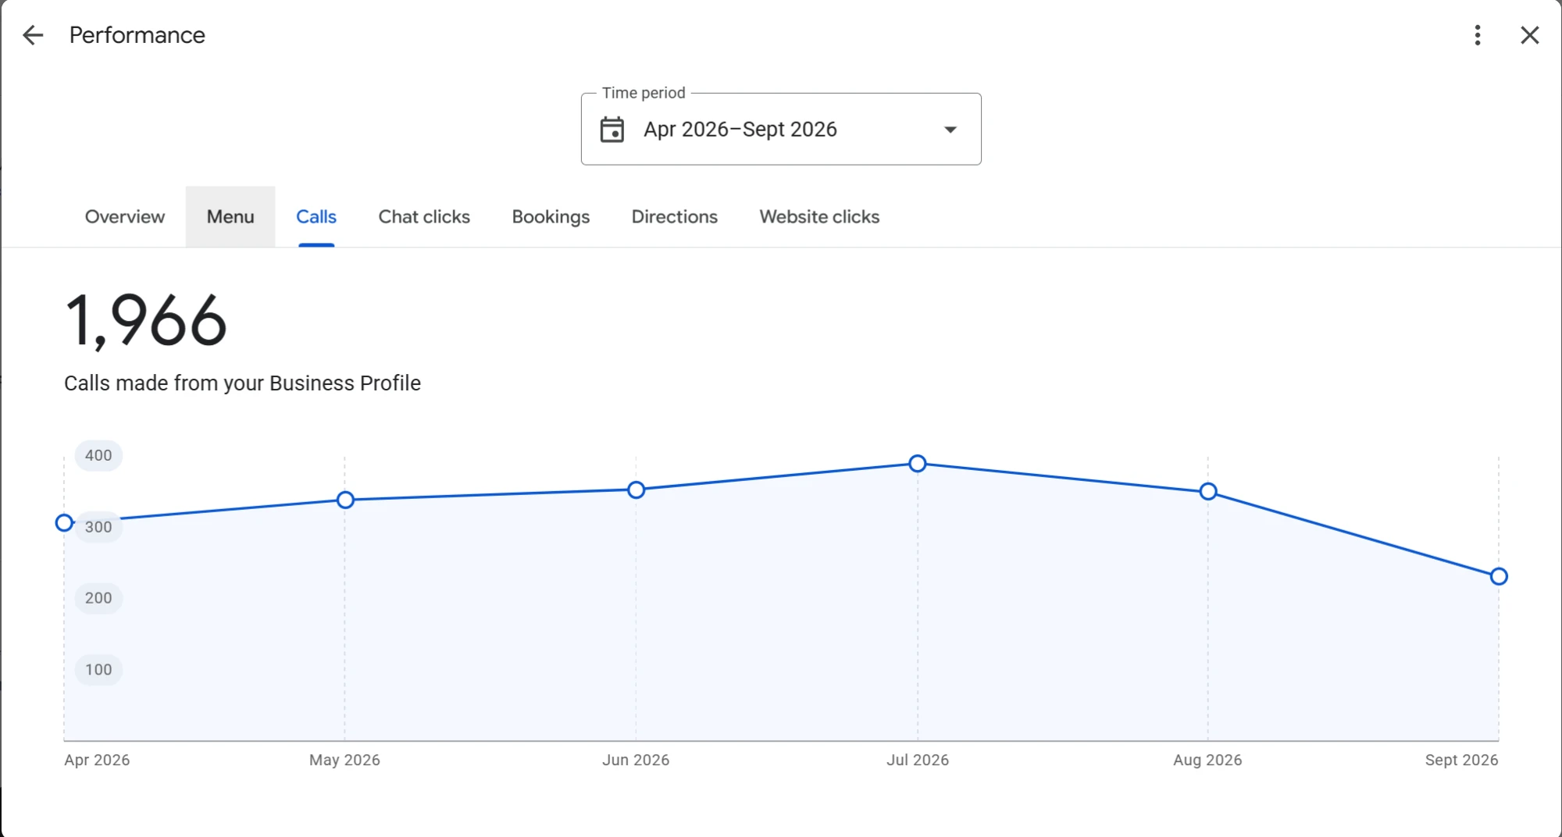This screenshot has width=1562, height=837.
Task: Expand the Time period dropdown arrow
Action: coord(950,130)
